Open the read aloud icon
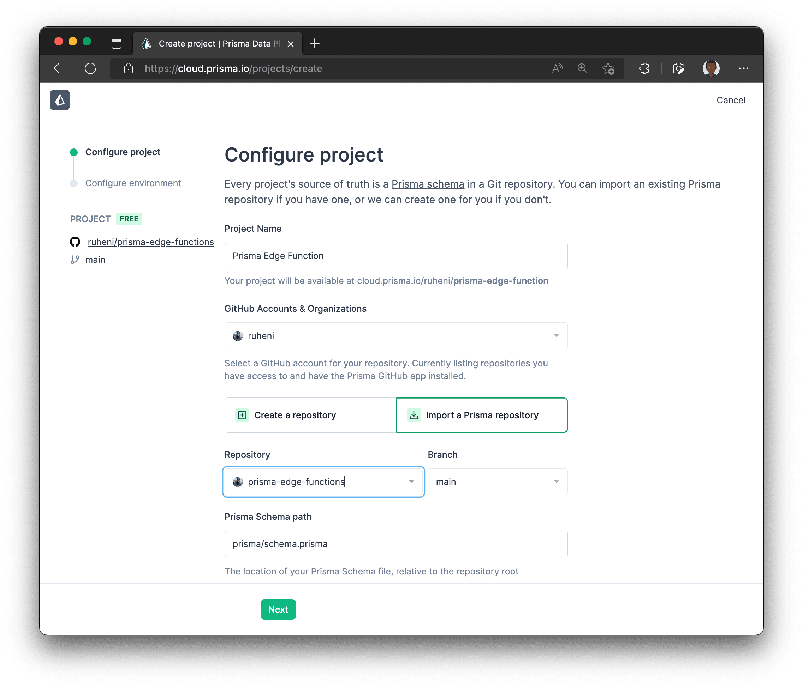This screenshot has width=803, height=687. point(557,68)
